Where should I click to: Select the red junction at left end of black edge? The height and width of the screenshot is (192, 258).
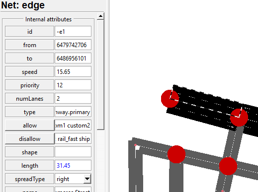(170, 99)
